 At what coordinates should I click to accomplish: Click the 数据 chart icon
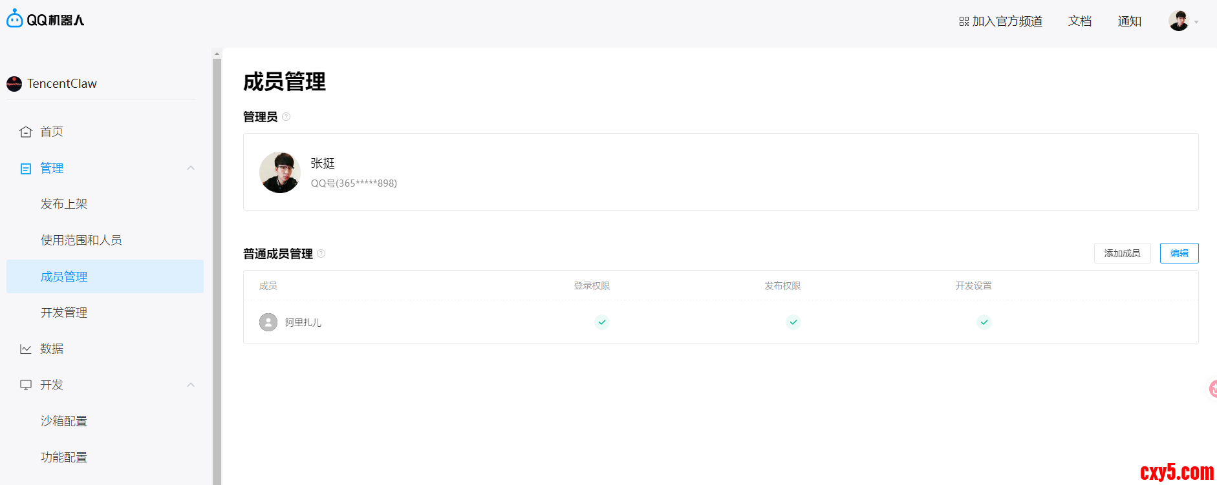(x=26, y=349)
